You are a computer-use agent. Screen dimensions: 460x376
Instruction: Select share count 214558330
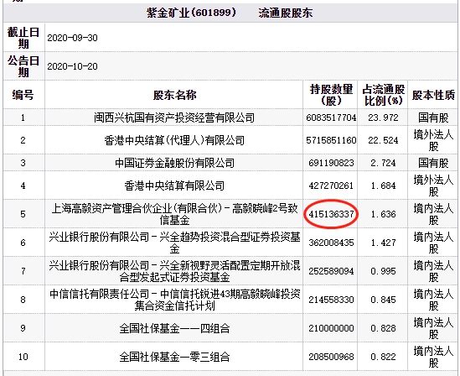pos(331,300)
